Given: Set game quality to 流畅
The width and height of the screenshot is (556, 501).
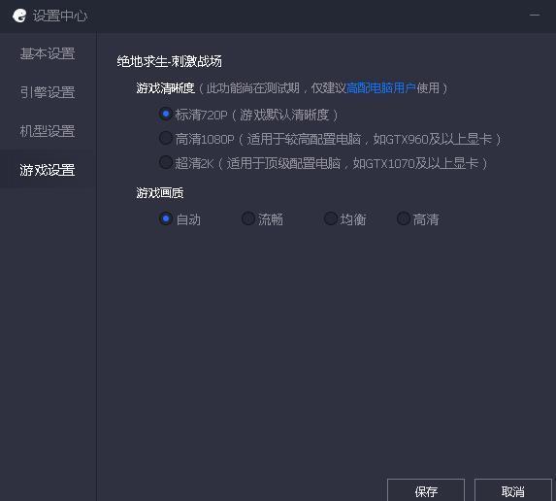Looking at the screenshot, I should coord(247,218).
